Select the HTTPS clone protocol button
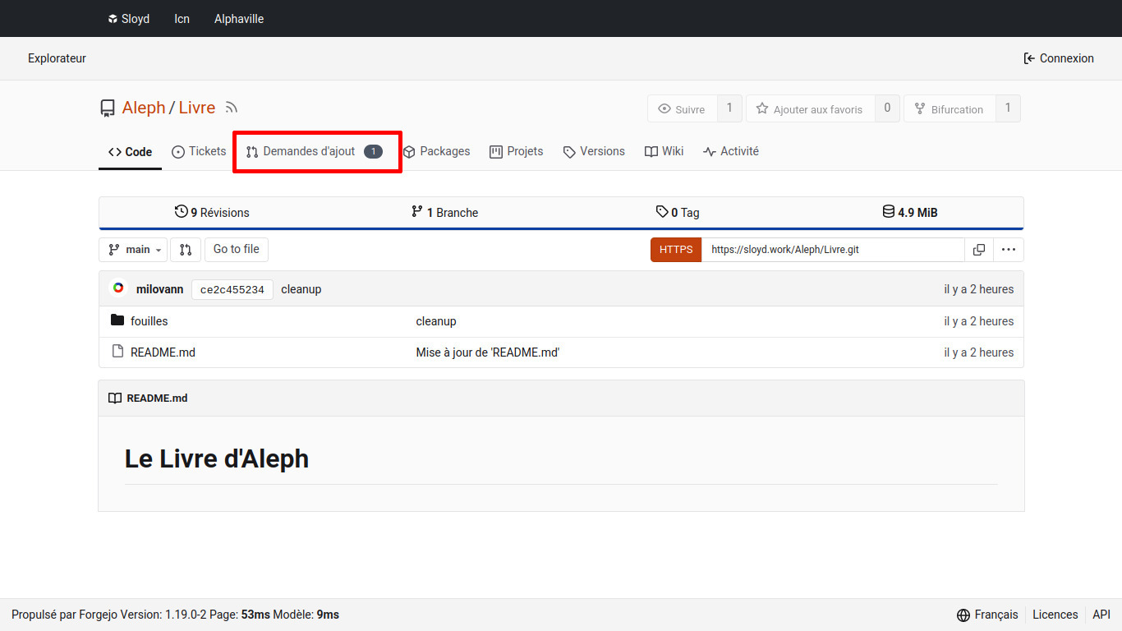Image resolution: width=1122 pixels, height=631 pixels. (x=675, y=250)
